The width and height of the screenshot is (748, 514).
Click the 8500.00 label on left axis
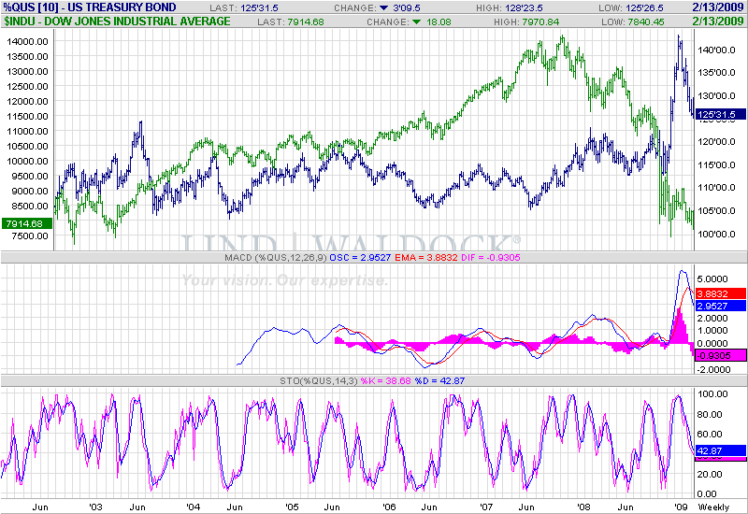click(29, 206)
